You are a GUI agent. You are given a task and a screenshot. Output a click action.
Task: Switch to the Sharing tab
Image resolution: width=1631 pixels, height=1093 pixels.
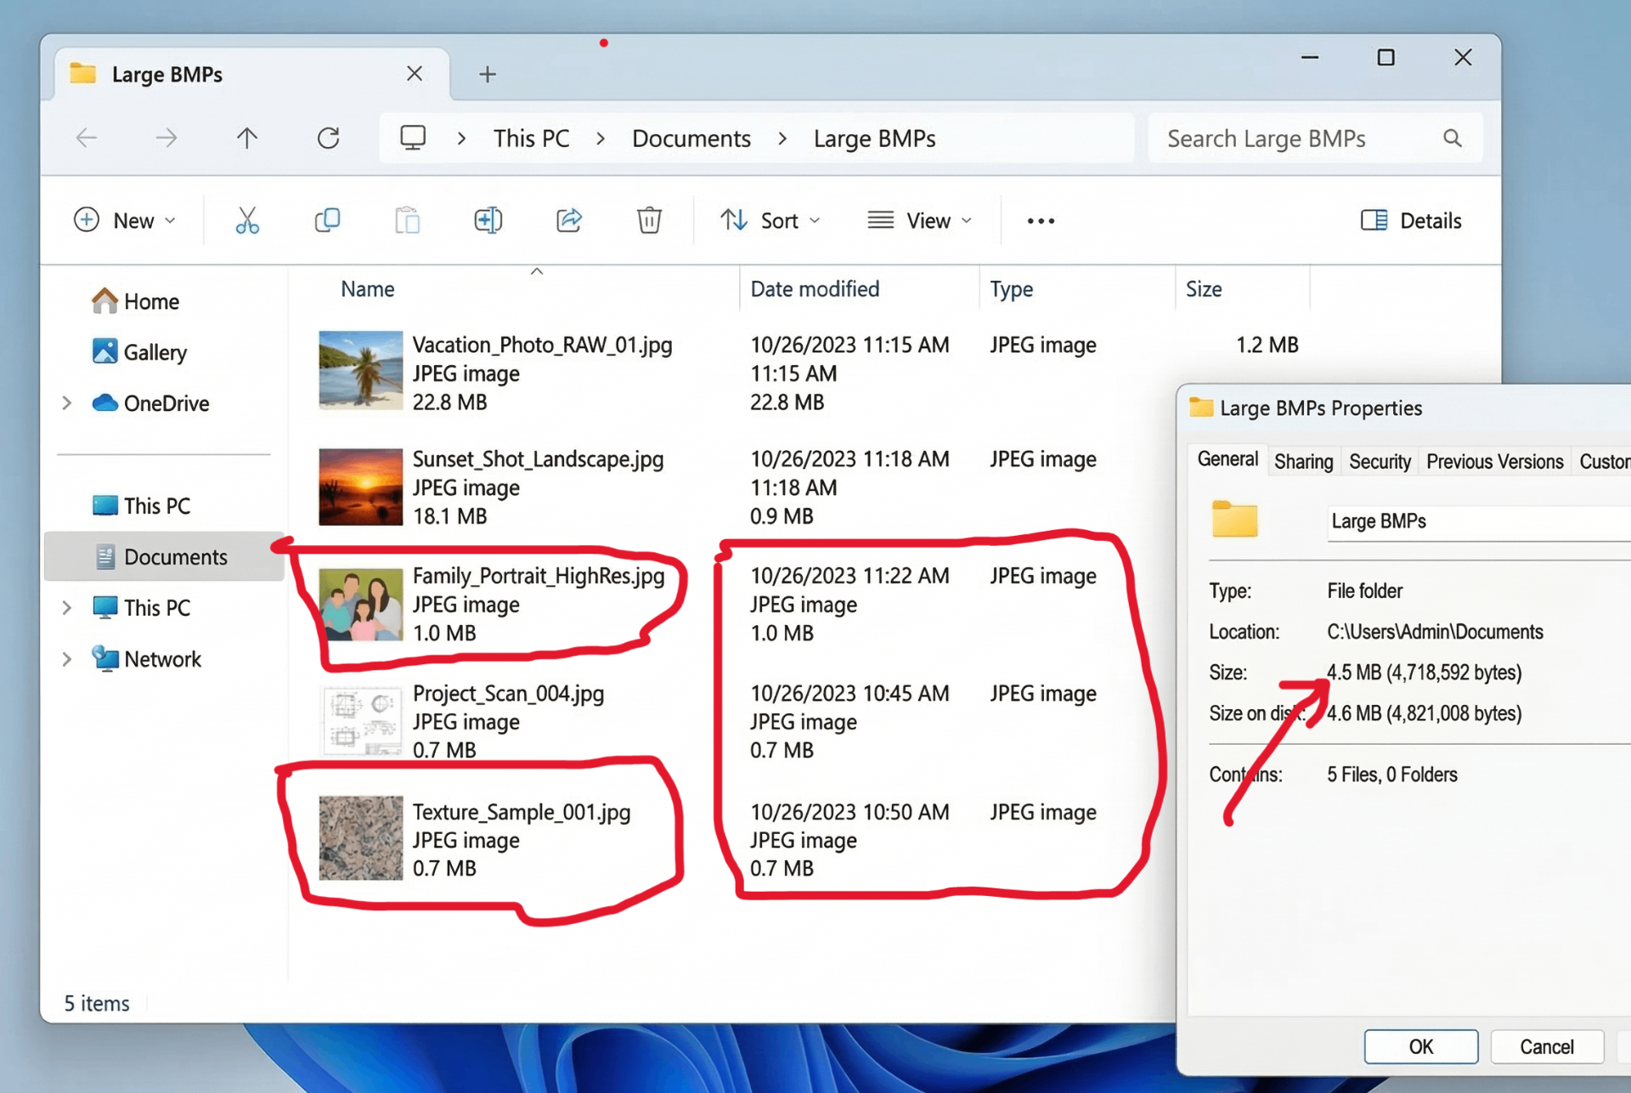[x=1304, y=460]
